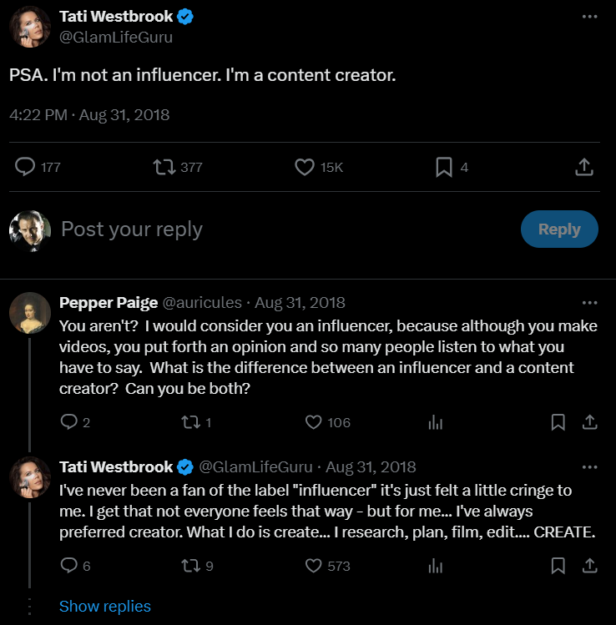Open Pepper Paige's profile picture
This screenshot has width=616, height=625.
[30, 313]
